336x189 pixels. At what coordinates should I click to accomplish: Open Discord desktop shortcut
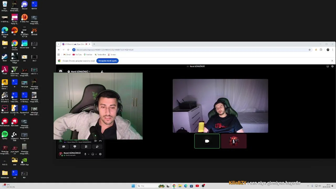24,6
